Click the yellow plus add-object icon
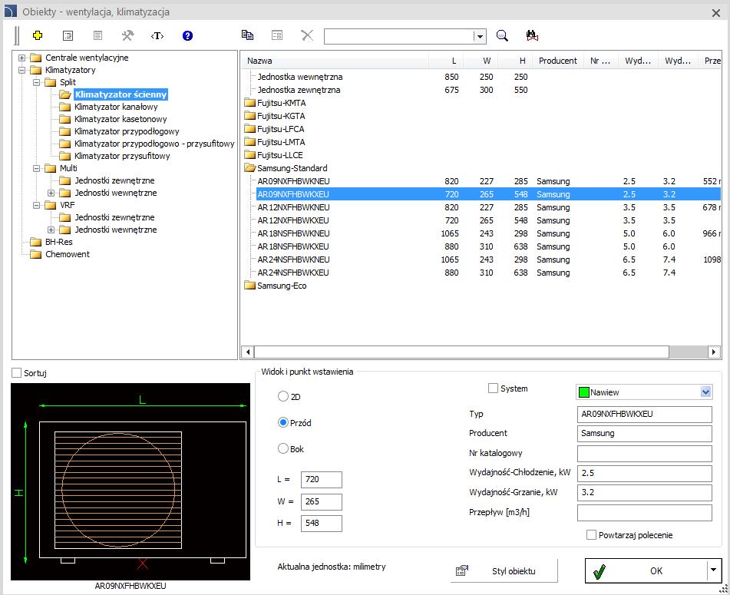 tap(38, 35)
